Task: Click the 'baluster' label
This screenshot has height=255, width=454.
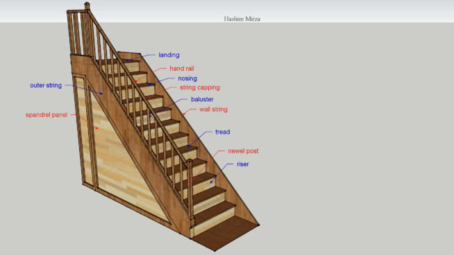Action: tap(202, 99)
